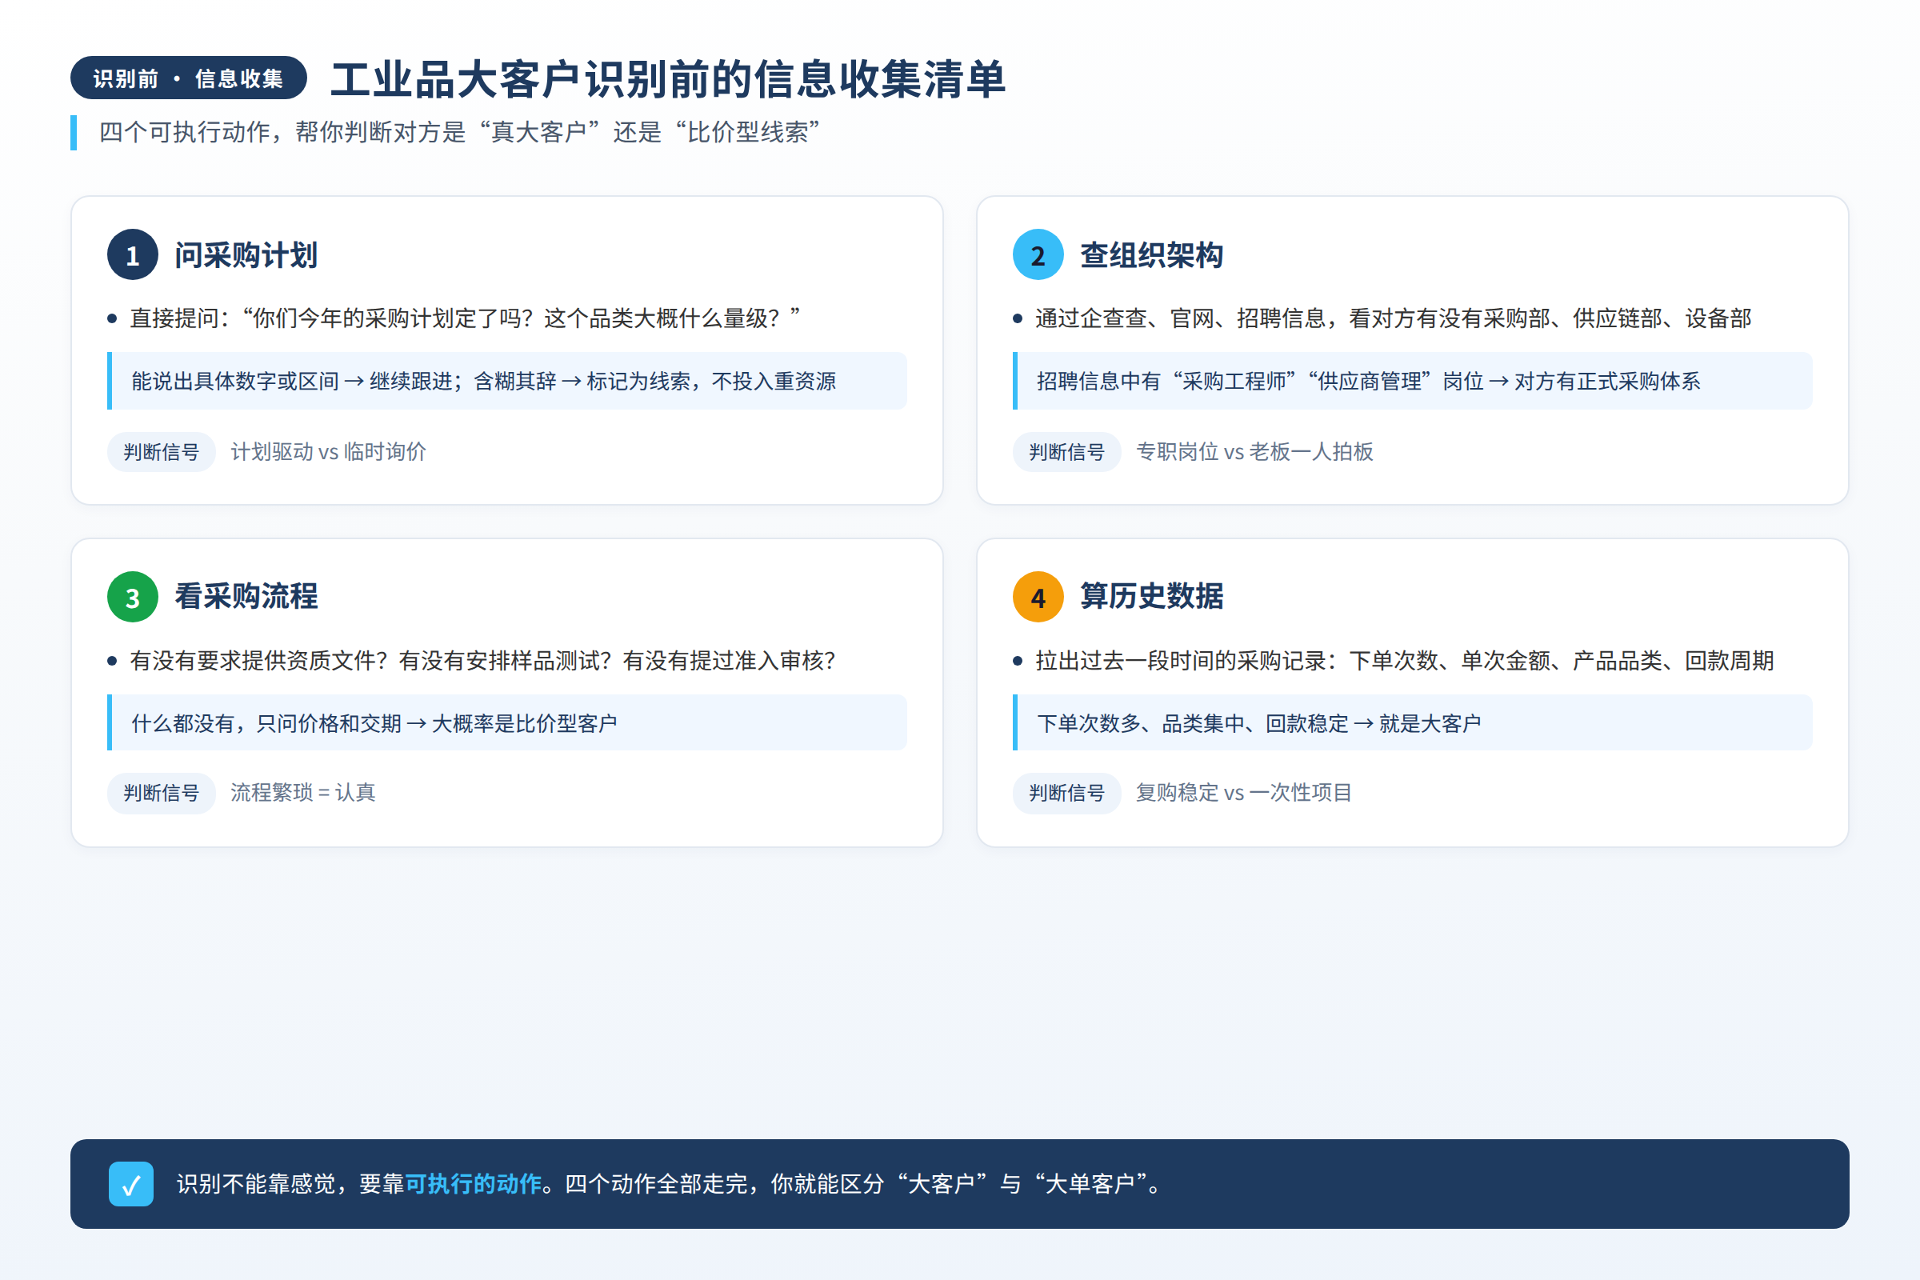Viewport: 1920px width, 1280px height.
Task: Select the heading 查组织架构
Action: (1151, 255)
